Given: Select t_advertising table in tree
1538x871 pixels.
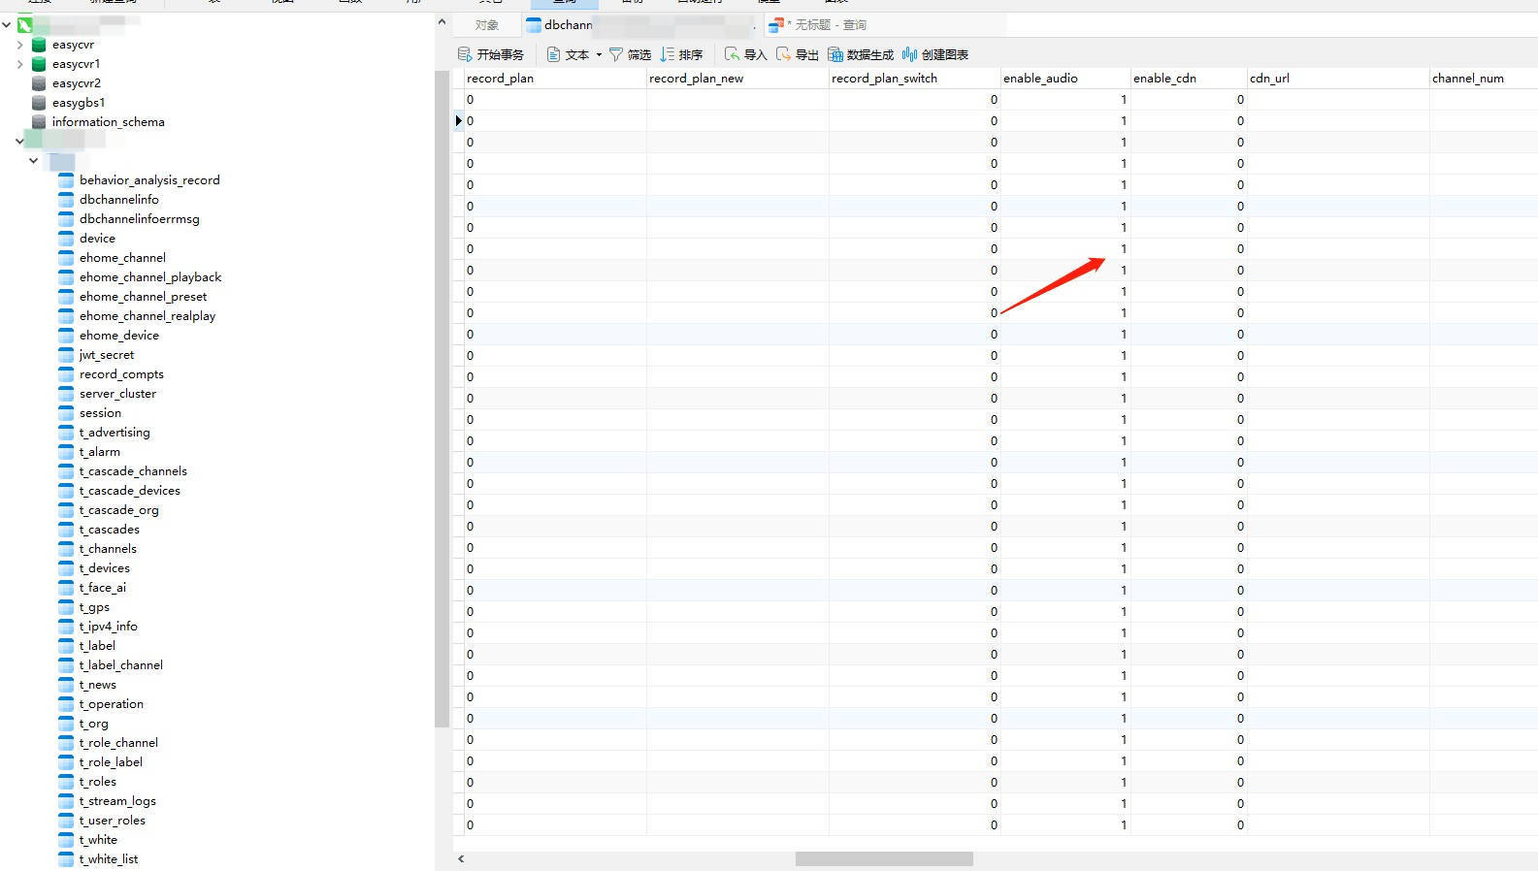Looking at the screenshot, I should point(115,433).
